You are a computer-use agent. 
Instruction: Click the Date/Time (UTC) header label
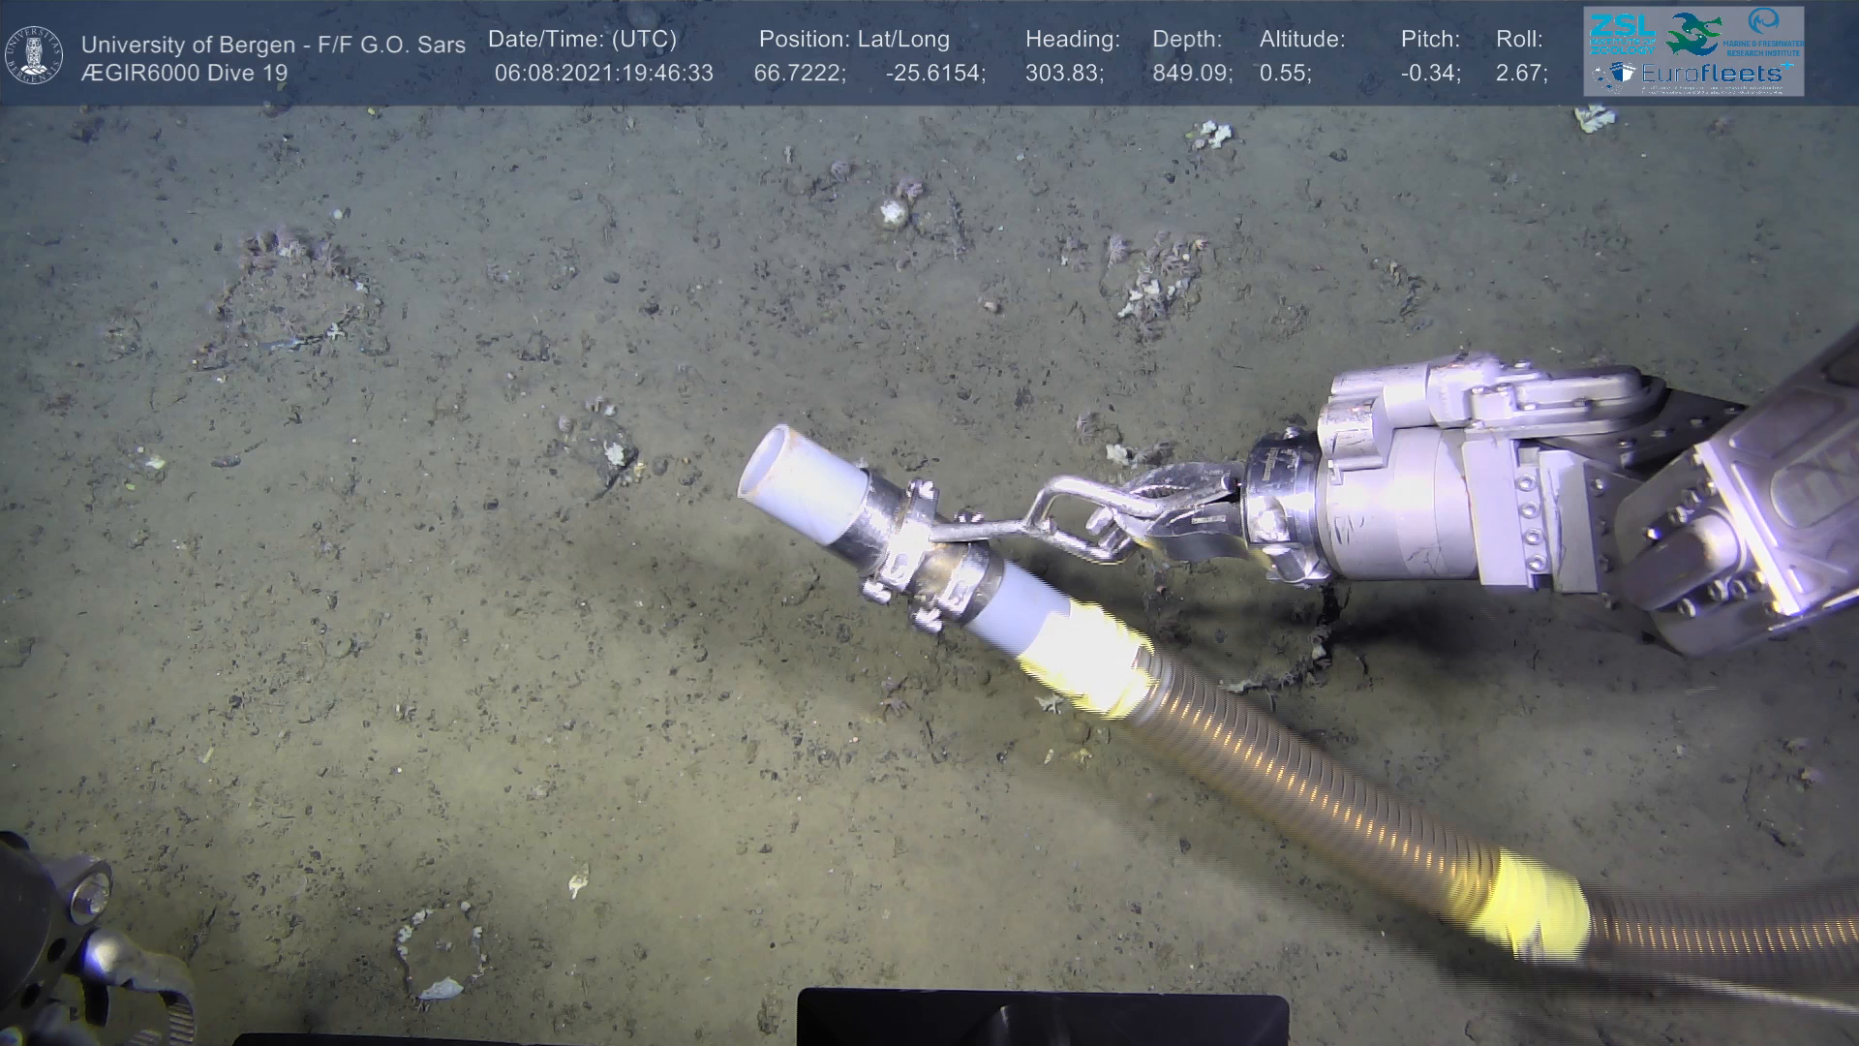pos(582,40)
